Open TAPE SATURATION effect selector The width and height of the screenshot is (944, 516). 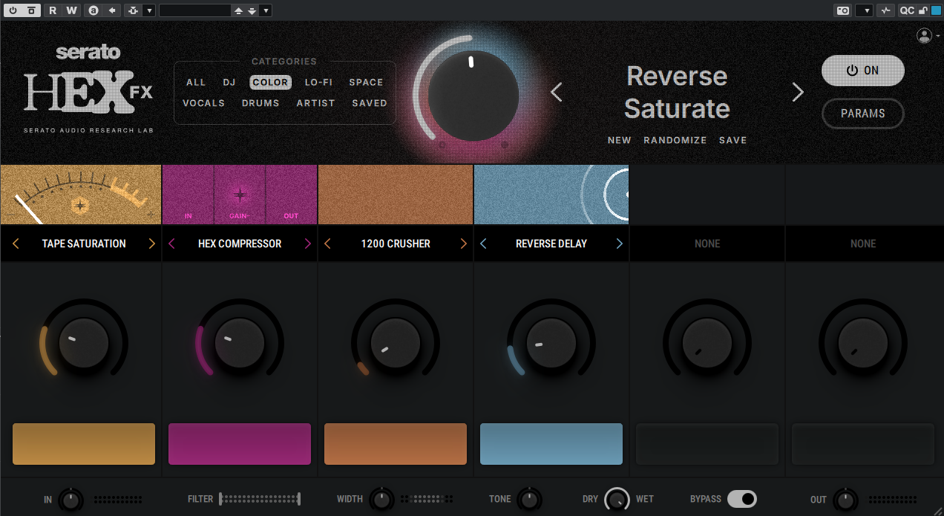tap(84, 244)
